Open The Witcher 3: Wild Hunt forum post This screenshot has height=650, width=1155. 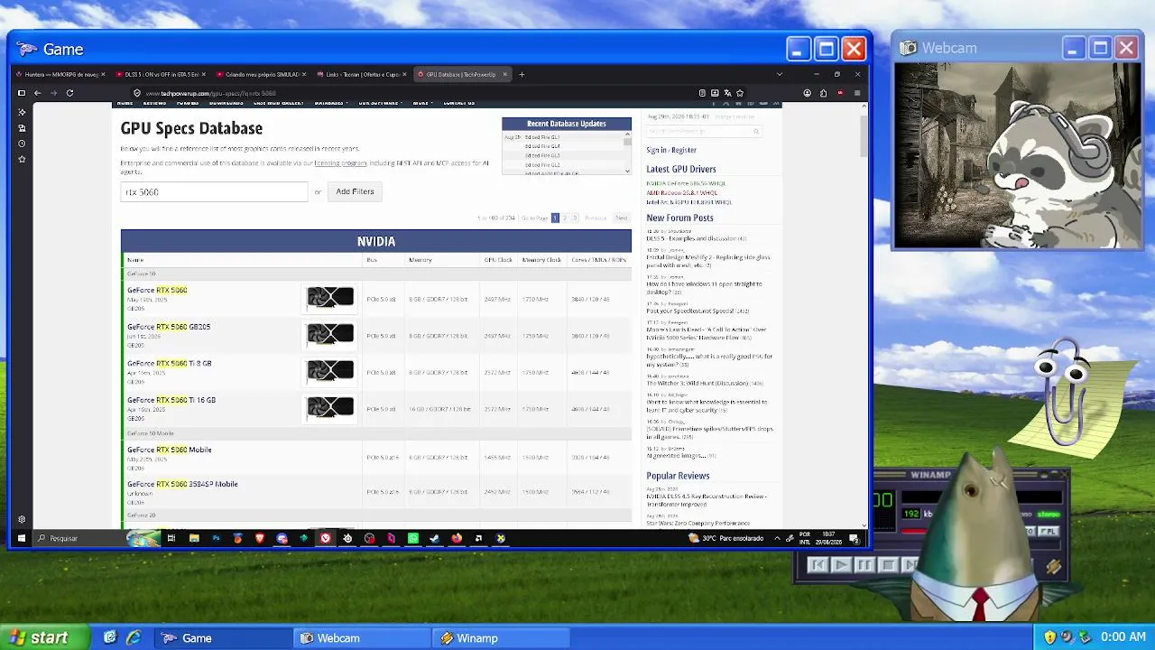(705, 383)
